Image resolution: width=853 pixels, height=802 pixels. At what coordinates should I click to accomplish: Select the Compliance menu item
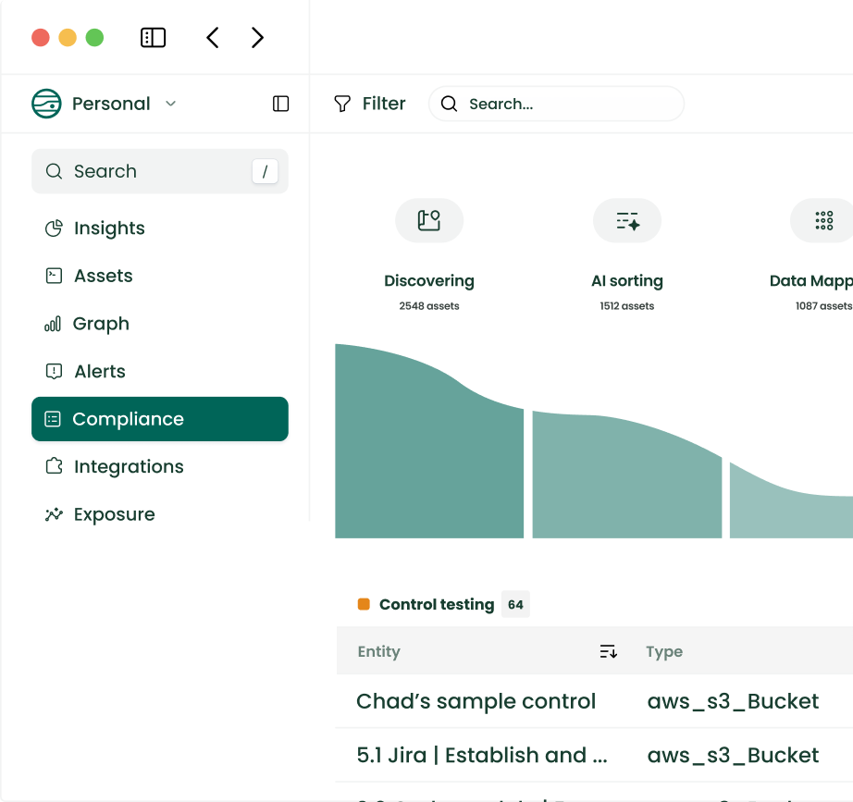tap(159, 419)
